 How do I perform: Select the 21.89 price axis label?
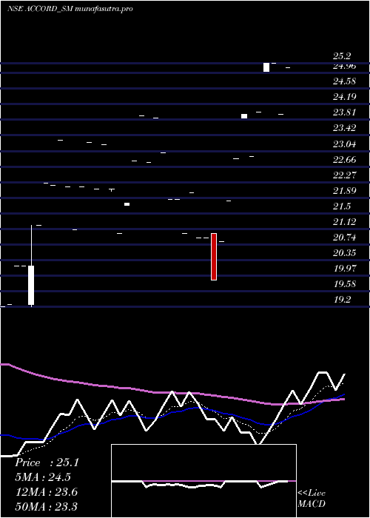pyautogui.click(x=344, y=191)
